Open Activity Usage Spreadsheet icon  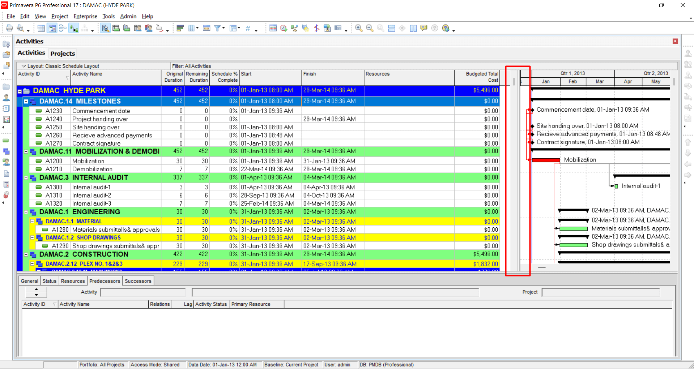(116, 28)
